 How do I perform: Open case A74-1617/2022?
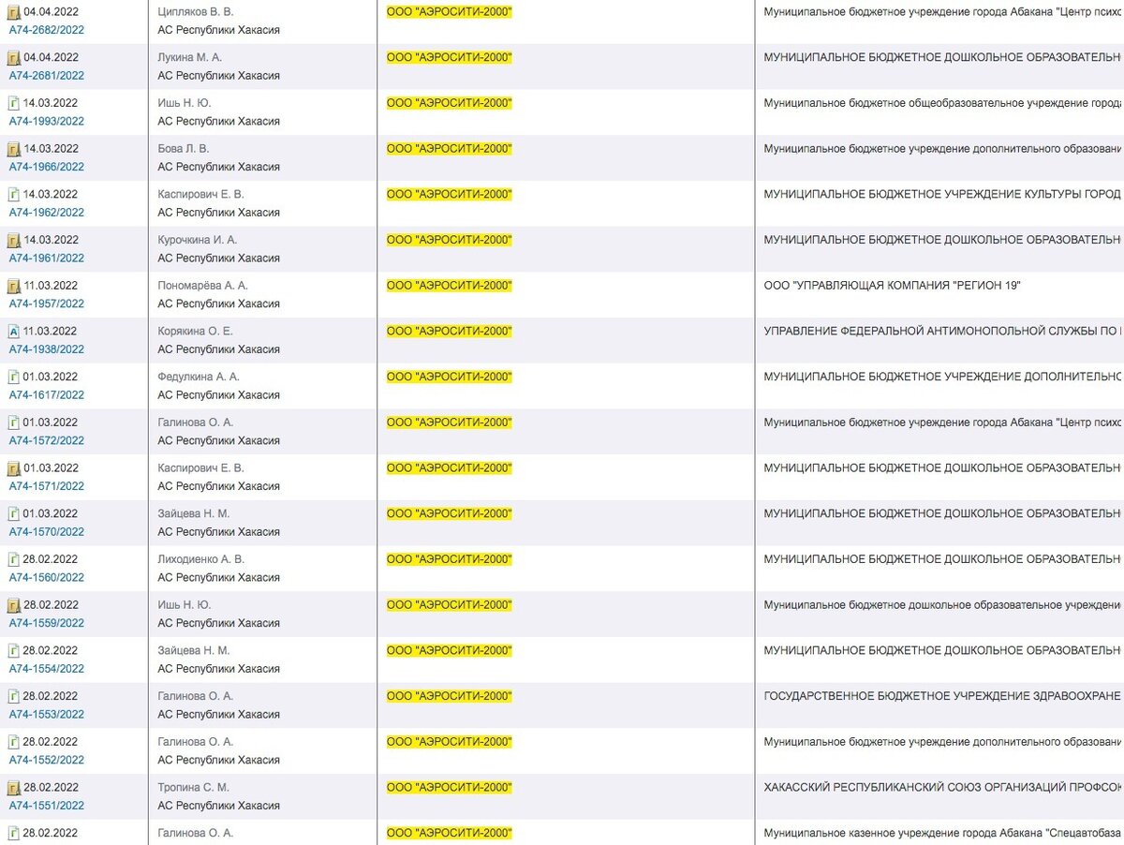pyautogui.click(x=47, y=395)
